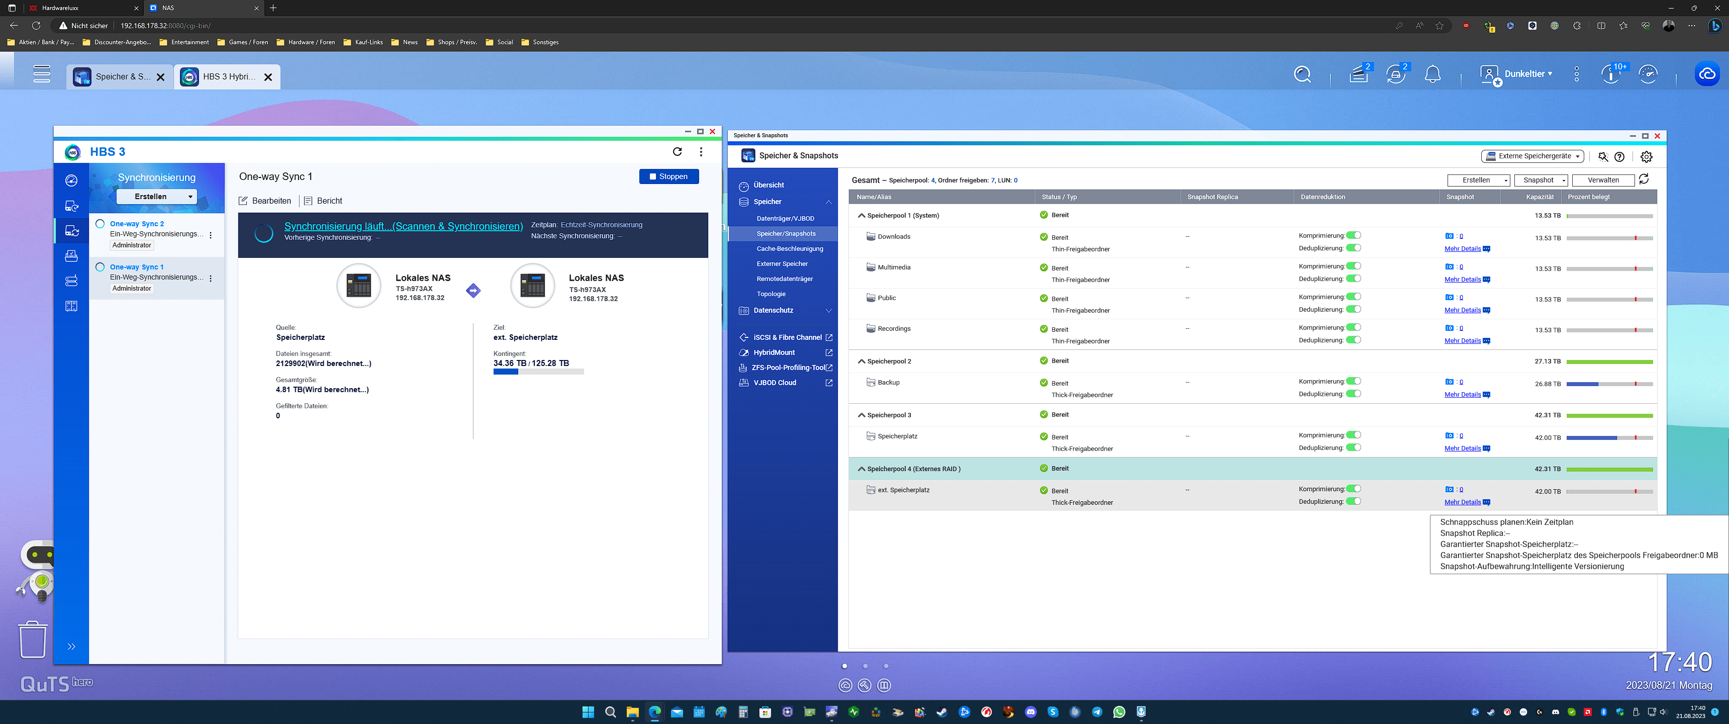Open Erstellen dropdown in HBS 3 Synchronisierung
This screenshot has width=1729, height=724.
tap(156, 196)
